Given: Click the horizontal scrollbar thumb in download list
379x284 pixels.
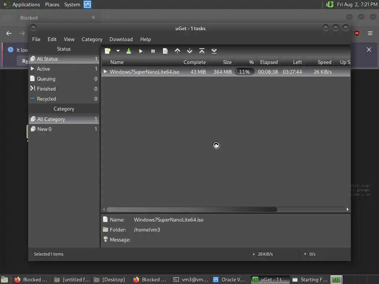Looking at the screenshot, I should click(x=192, y=209).
